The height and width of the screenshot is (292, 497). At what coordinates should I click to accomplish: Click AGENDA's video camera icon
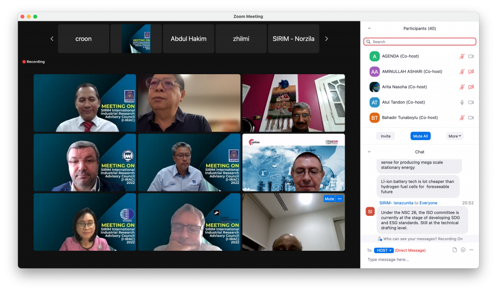[471, 56]
